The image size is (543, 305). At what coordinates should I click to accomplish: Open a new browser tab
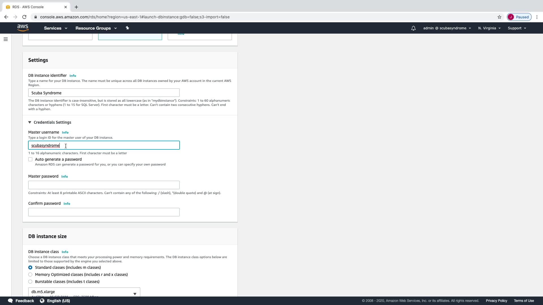76,7
